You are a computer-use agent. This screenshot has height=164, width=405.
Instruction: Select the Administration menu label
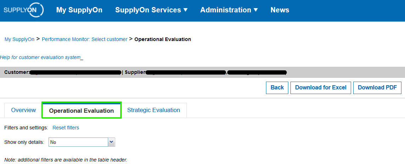[x=226, y=10]
